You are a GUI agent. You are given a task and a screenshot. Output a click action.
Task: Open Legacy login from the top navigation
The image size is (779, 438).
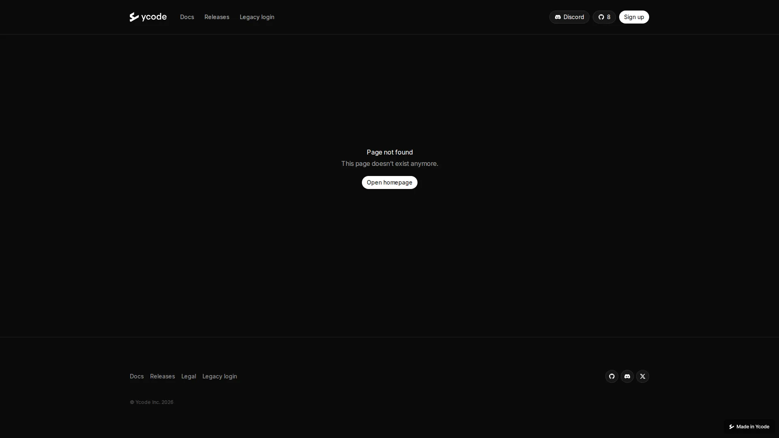coord(257,17)
